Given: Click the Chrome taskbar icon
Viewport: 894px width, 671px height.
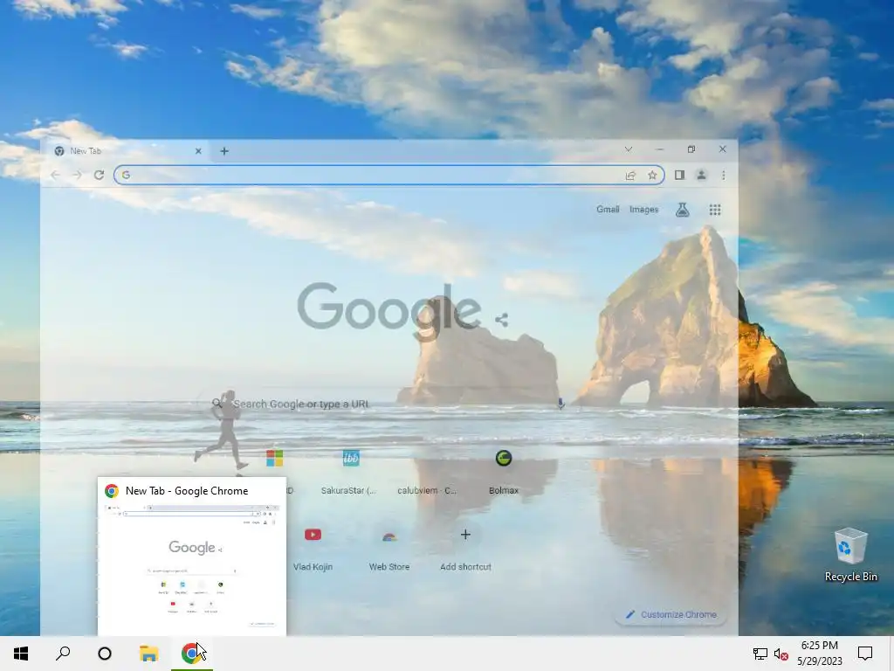Looking at the screenshot, I should (191, 654).
